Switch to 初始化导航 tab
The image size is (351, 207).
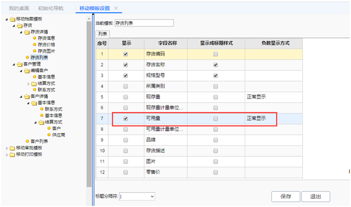click(x=50, y=9)
